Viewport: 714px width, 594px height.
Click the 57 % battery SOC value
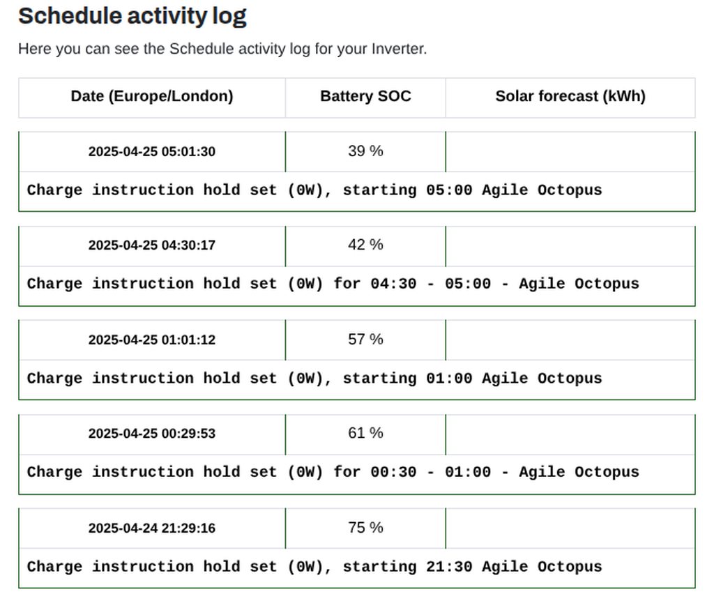click(365, 340)
